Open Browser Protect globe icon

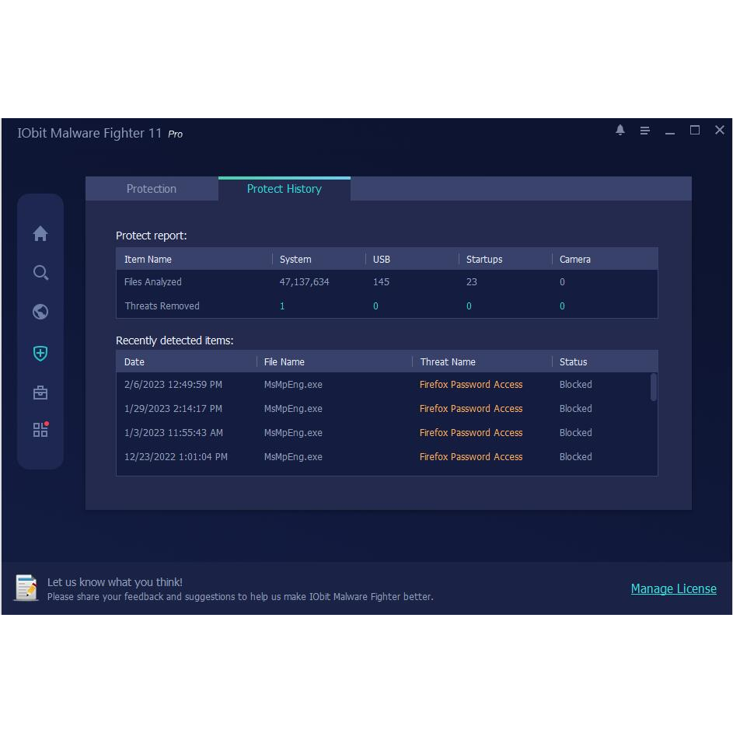click(x=40, y=312)
